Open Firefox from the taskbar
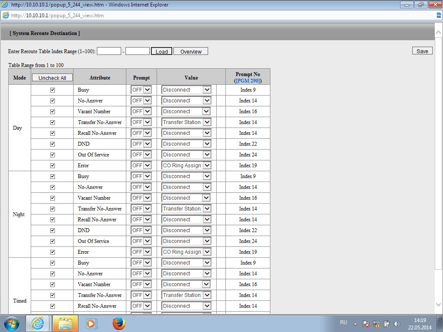Screen dimensions: 443x332 (x=119, y=323)
